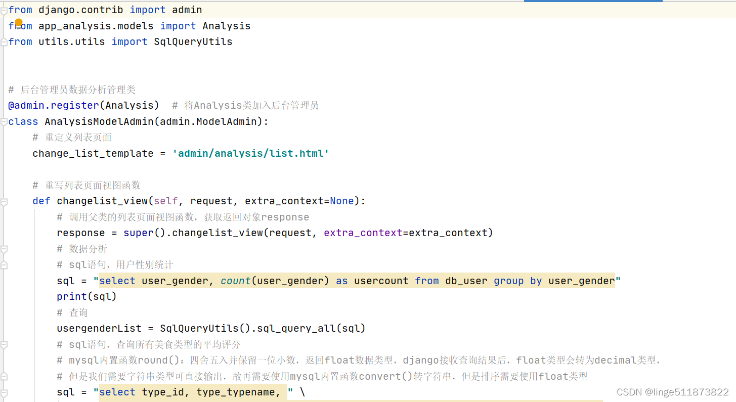Click 'type_typename' in the last SQL string
Viewport: 736px width, 402px height.
click(236, 392)
